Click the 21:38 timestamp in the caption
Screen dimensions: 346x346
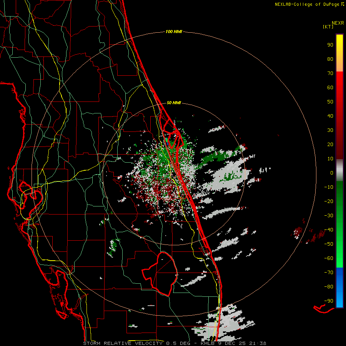click(x=258, y=343)
